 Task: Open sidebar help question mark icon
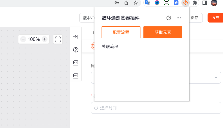[76, 50]
